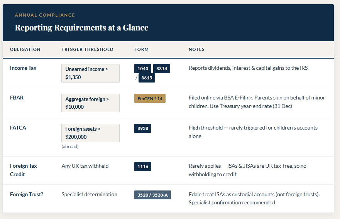
Task: Click the Notes column header
Action: click(196, 49)
